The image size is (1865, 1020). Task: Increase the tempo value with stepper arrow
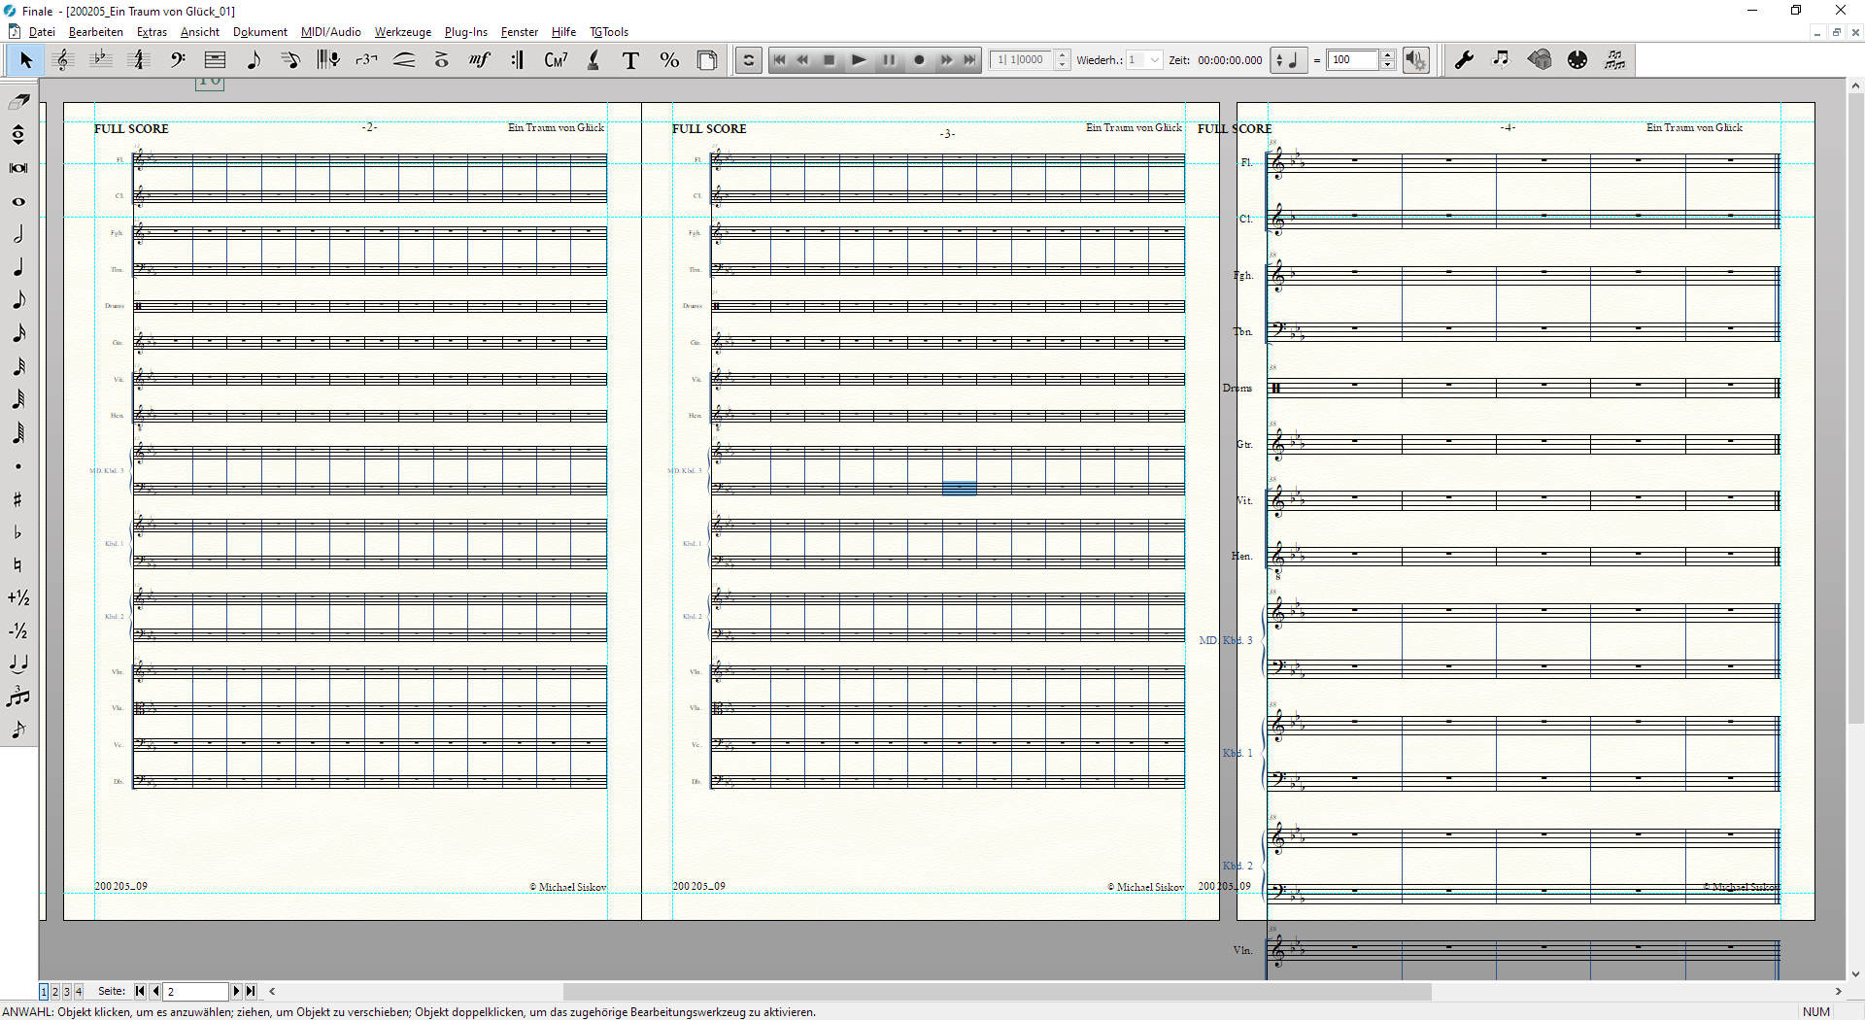[1388, 55]
